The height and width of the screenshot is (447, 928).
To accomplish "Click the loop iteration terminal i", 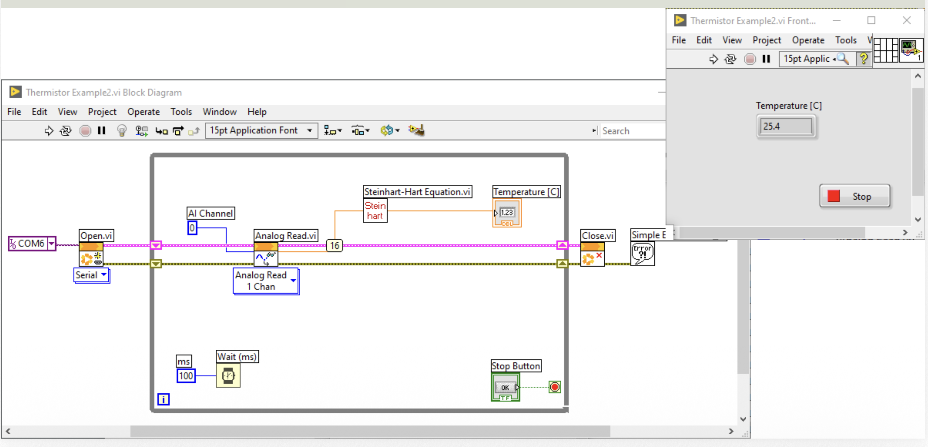I will pos(163,400).
